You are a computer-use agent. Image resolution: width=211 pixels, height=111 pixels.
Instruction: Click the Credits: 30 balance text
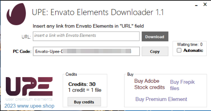pos(82,84)
